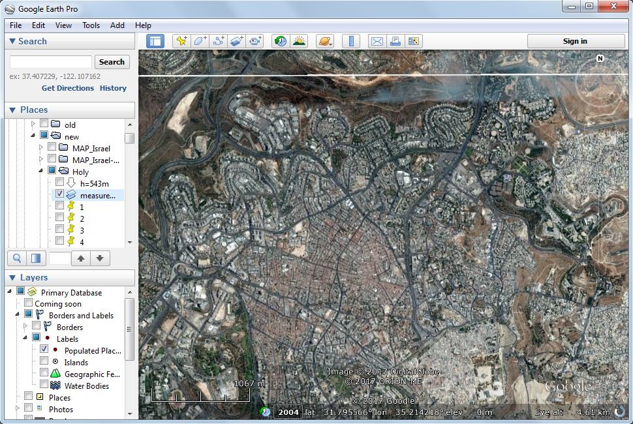Add a polygon with the toolbar icon
Screen dimensions: 633x424
pyautogui.click(x=200, y=41)
